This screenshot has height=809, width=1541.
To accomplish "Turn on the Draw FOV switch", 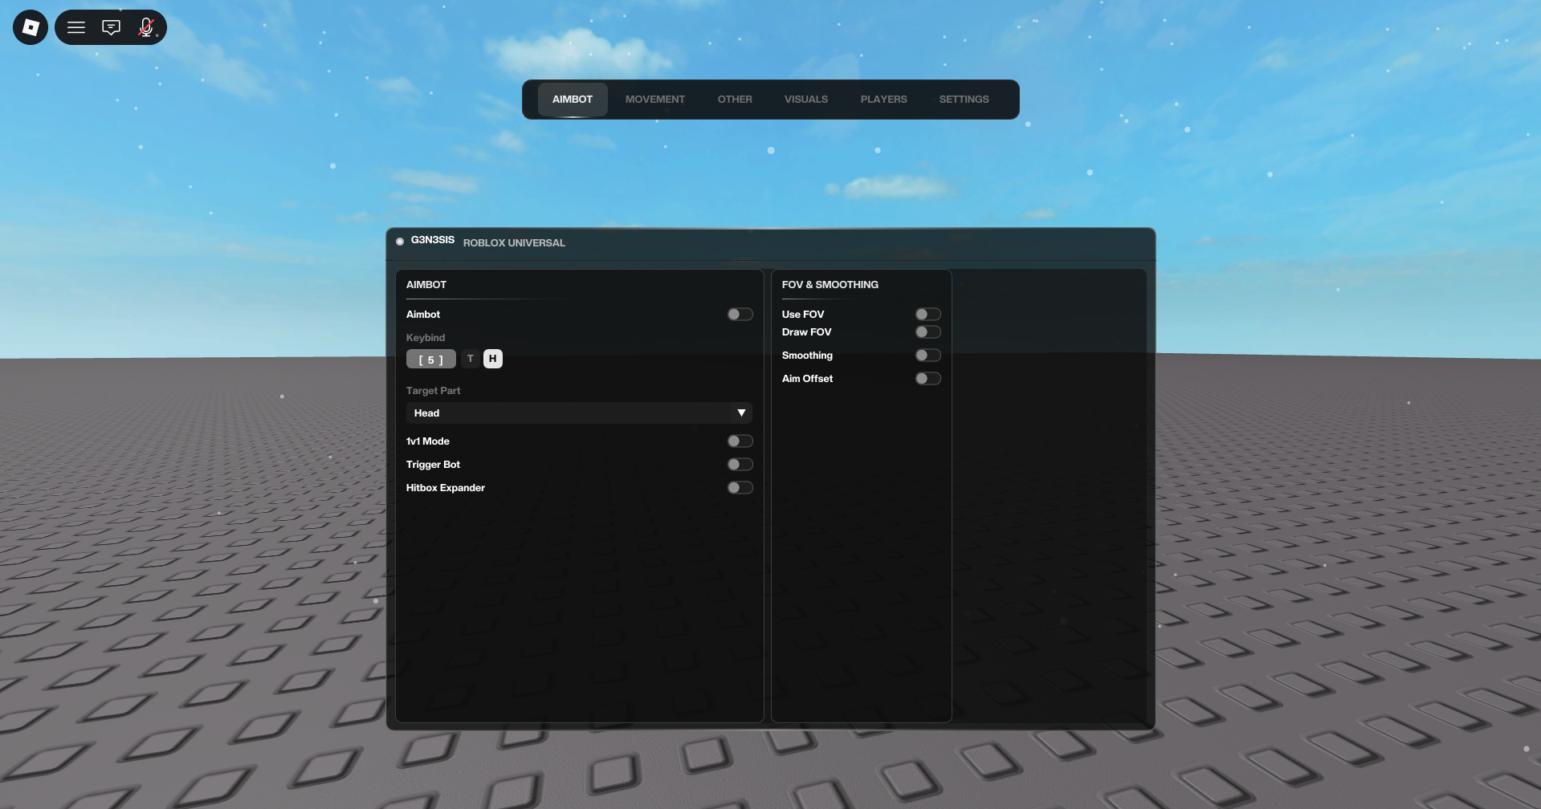I will click(927, 331).
